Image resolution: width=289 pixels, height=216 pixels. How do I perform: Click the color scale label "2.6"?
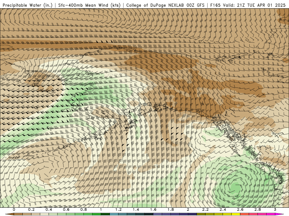click(240, 210)
